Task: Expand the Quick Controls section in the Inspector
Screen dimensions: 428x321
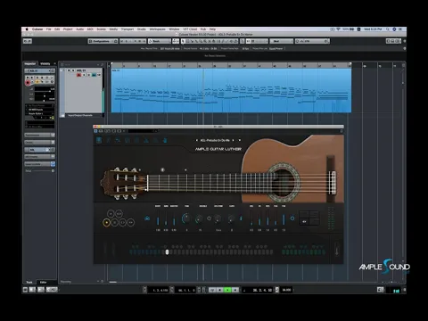Action: click(x=39, y=164)
